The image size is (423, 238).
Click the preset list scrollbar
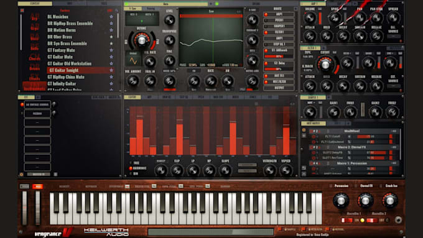tap(118, 25)
